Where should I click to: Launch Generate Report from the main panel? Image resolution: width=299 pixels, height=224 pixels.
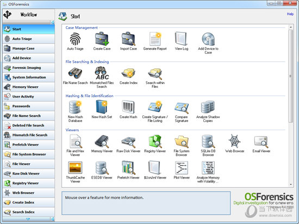coord(155,39)
